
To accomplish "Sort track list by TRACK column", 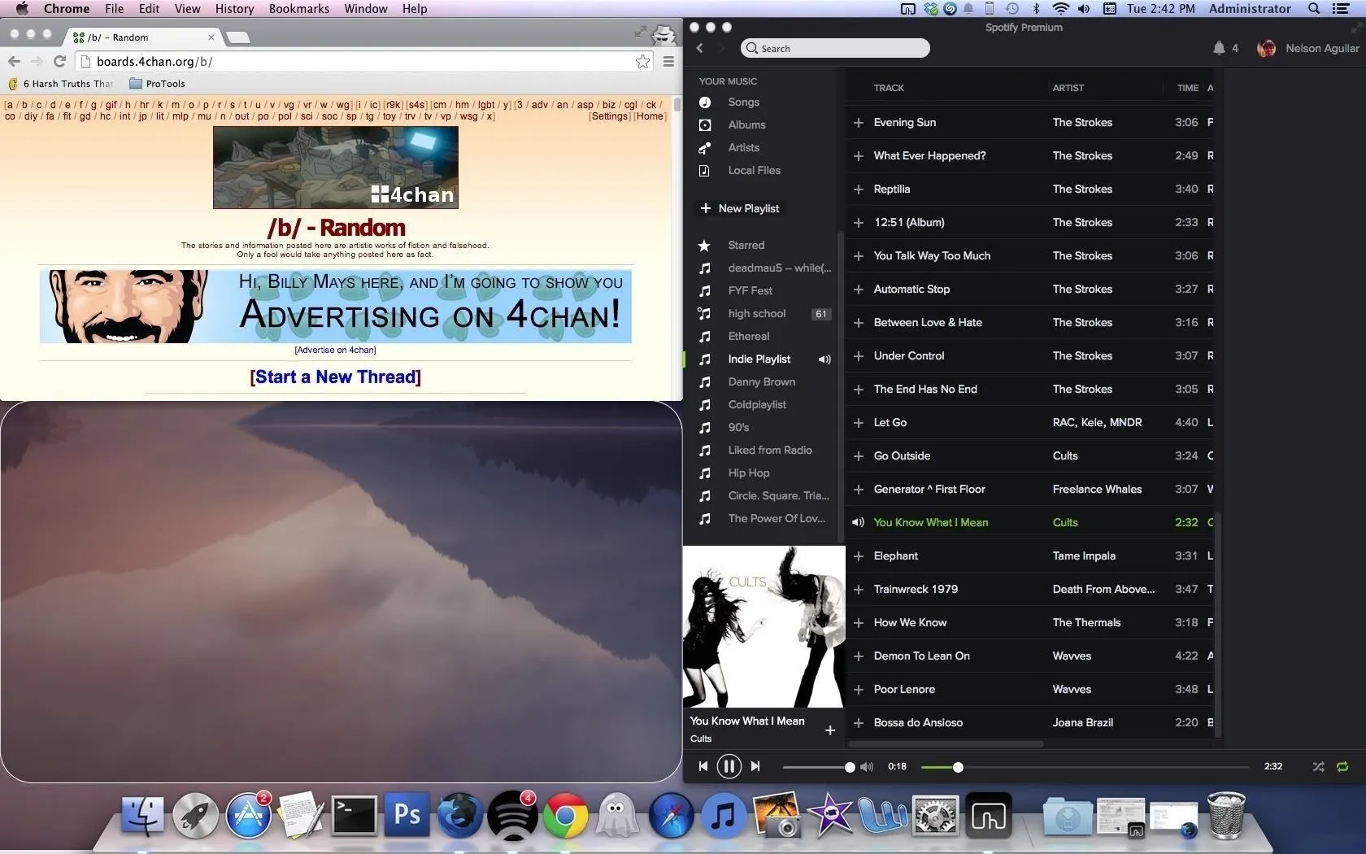I will 889,88.
